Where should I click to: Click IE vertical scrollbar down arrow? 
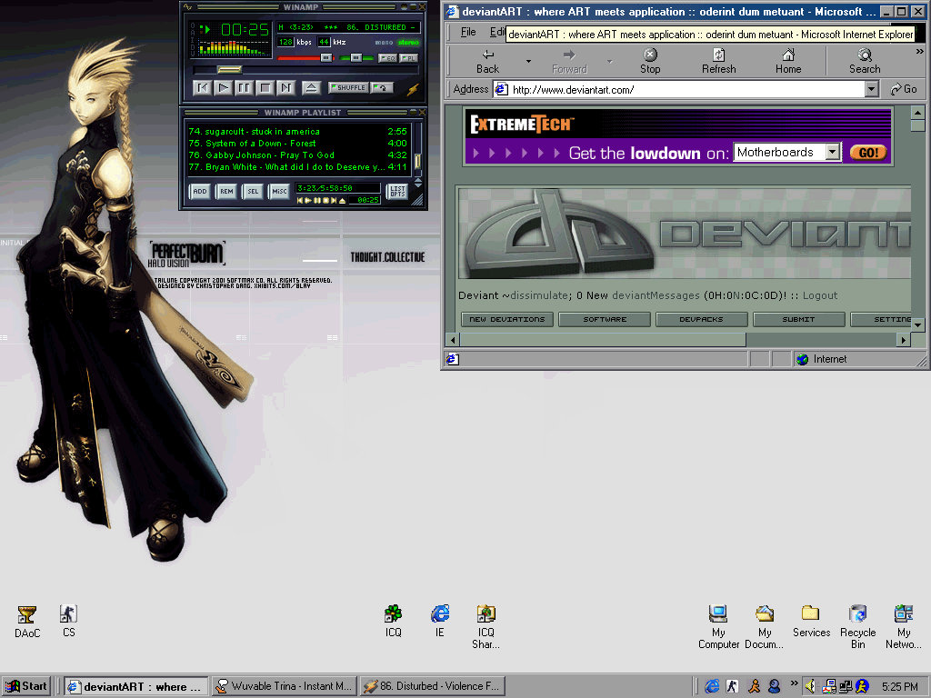tap(917, 324)
